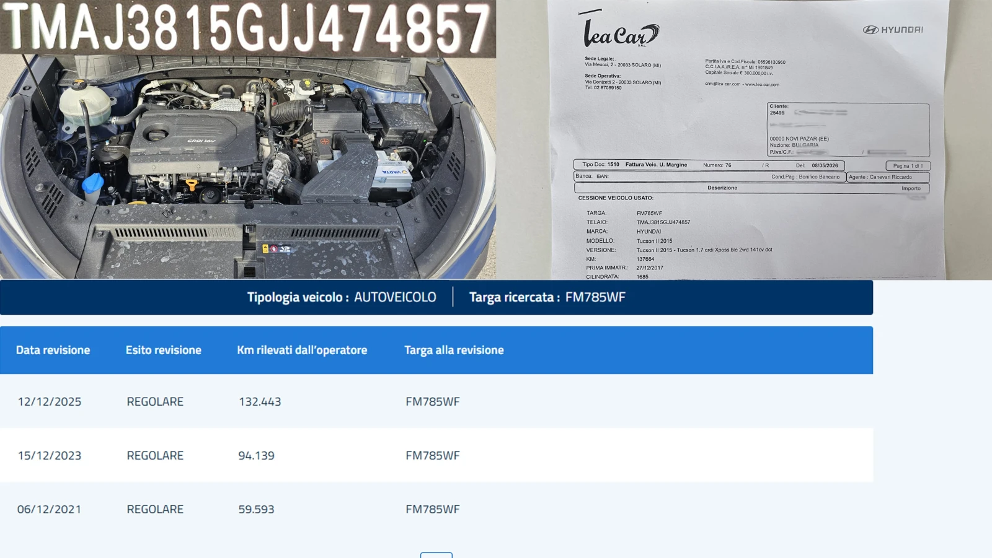Click the CESSIONE VEICOLO USATO heading

pos(616,198)
